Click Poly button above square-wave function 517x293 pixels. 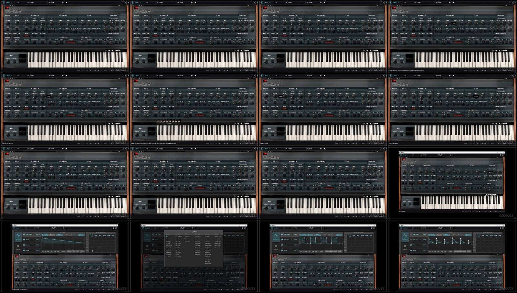pos(317,235)
